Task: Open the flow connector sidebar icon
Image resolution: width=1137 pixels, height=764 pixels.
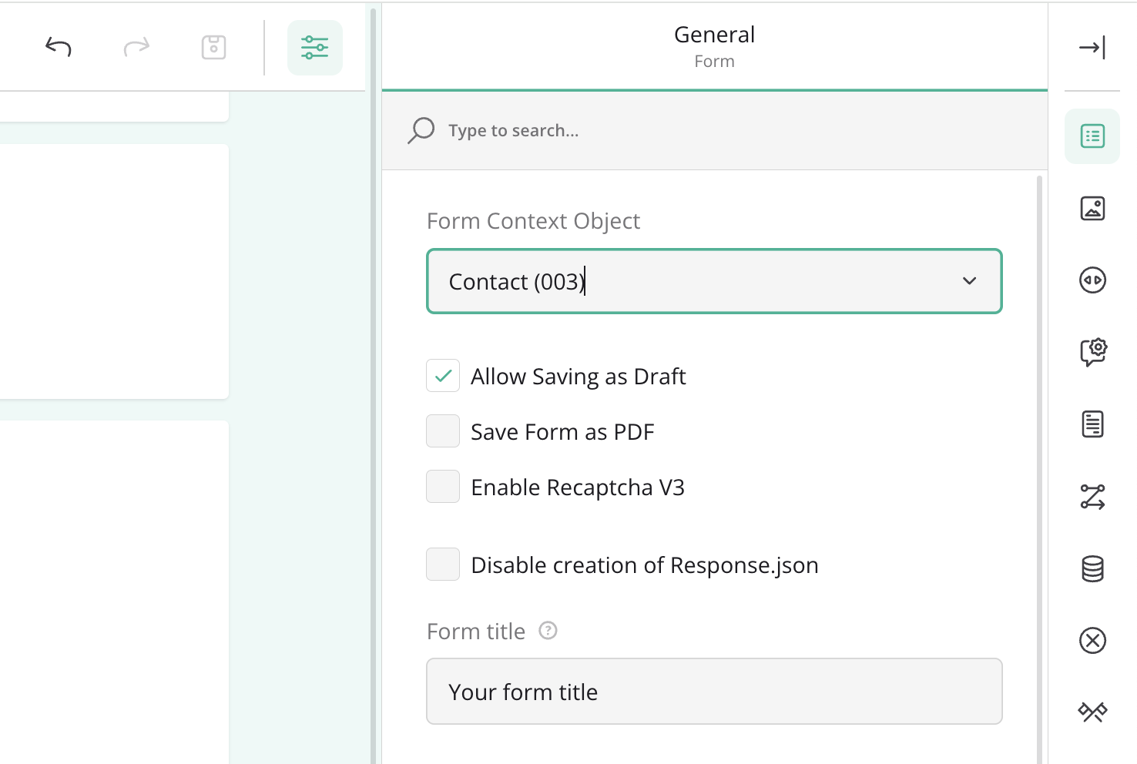Action: [1092, 497]
